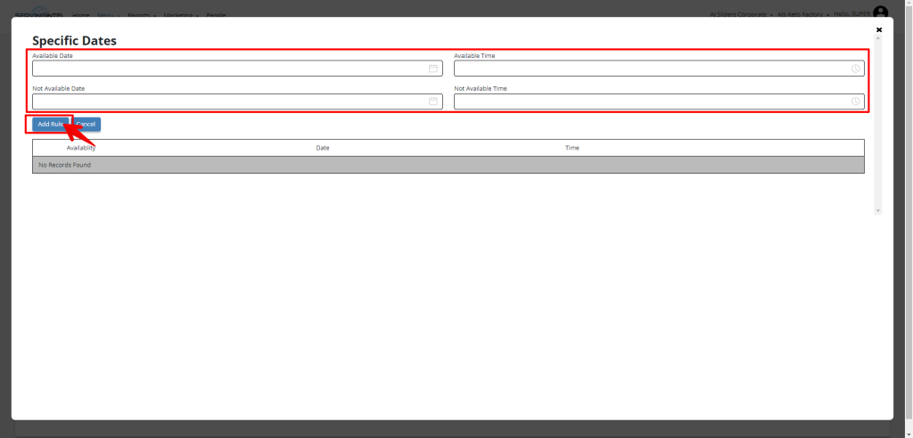Open the Available Time clock picker icon

855,69
